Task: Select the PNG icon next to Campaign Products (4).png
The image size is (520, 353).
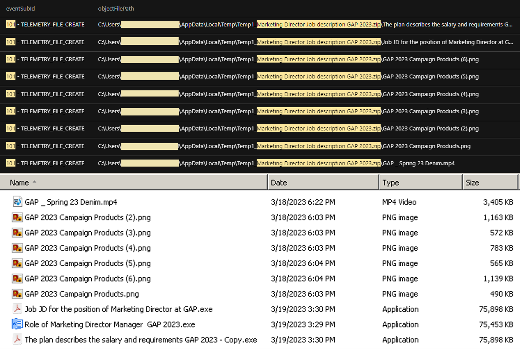Action: [17, 248]
